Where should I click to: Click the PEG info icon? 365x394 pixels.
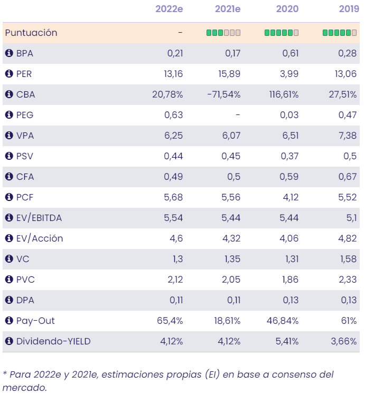(x=8, y=115)
